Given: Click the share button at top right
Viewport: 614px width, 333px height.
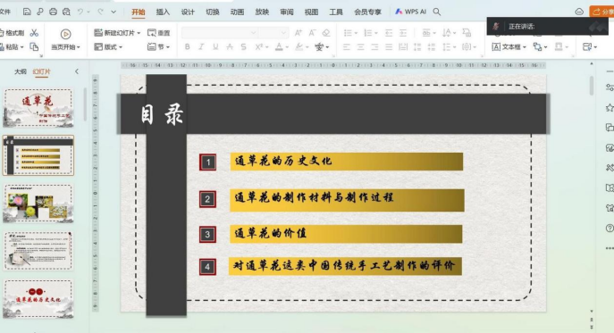Looking at the screenshot, I should 601,12.
